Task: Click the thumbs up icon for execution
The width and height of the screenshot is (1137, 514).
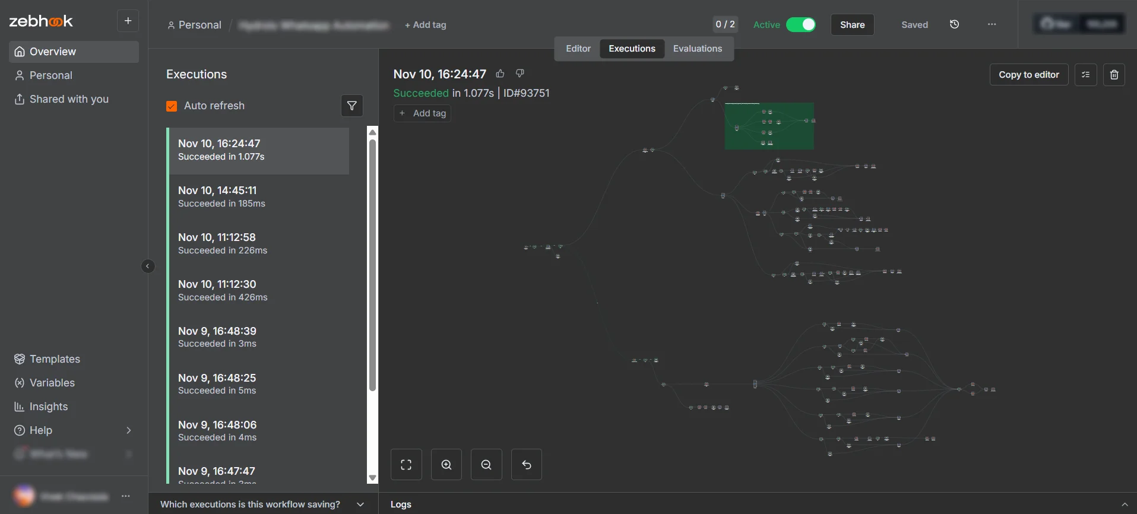Action: 500,74
